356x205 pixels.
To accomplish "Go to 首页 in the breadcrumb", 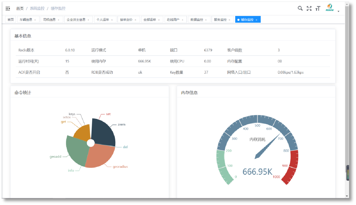I will pyautogui.click(x=20, y=9).
